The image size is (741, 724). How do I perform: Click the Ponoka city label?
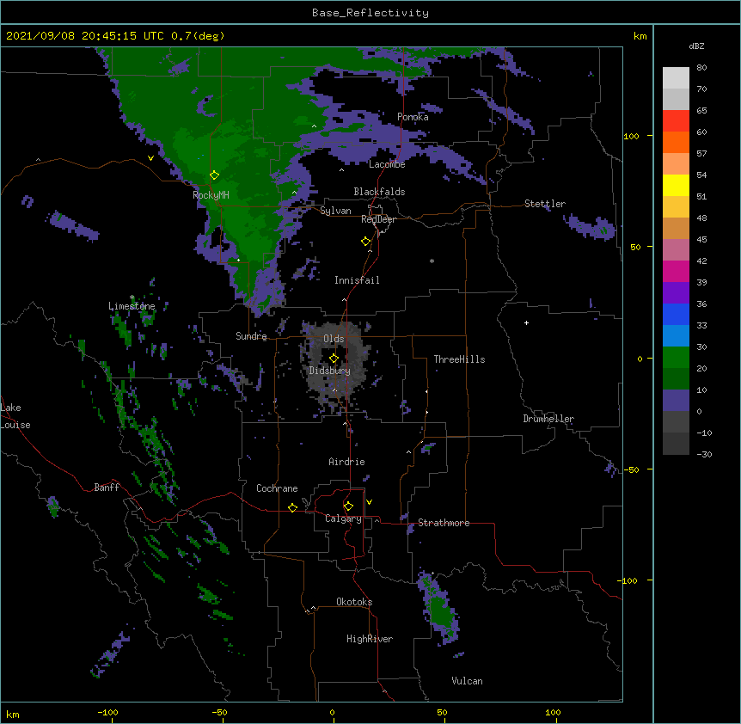413,117
